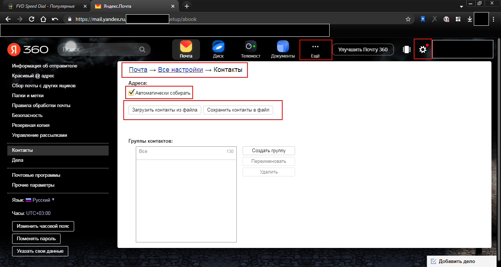The width and height of the screenshot is (501, 267).
Task: Bookmark the page with the star icon
Action: pyautogui.click(x=408, y=19)
